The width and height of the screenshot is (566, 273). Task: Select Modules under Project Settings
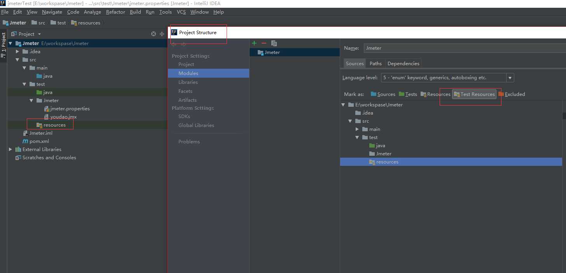coord(208,73)
